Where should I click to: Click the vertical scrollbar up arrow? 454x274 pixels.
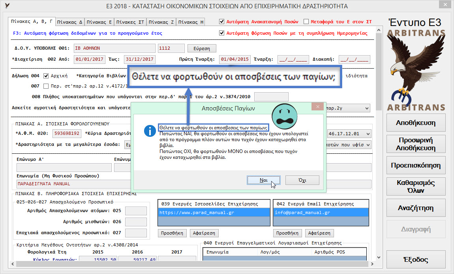379,30
